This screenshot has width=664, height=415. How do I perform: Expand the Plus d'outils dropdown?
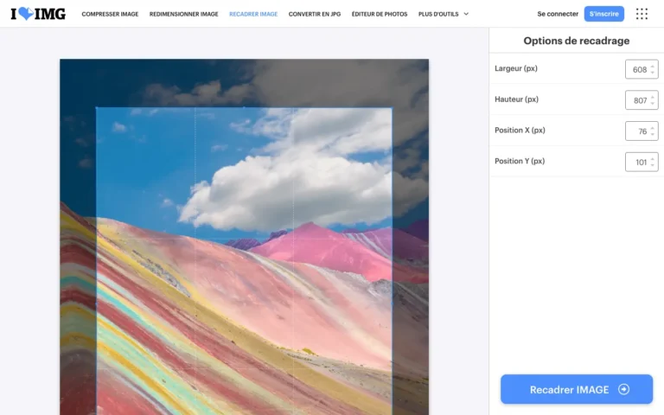(x=444, y=14)
